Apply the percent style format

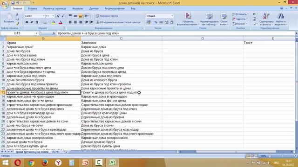coord(156,22)
